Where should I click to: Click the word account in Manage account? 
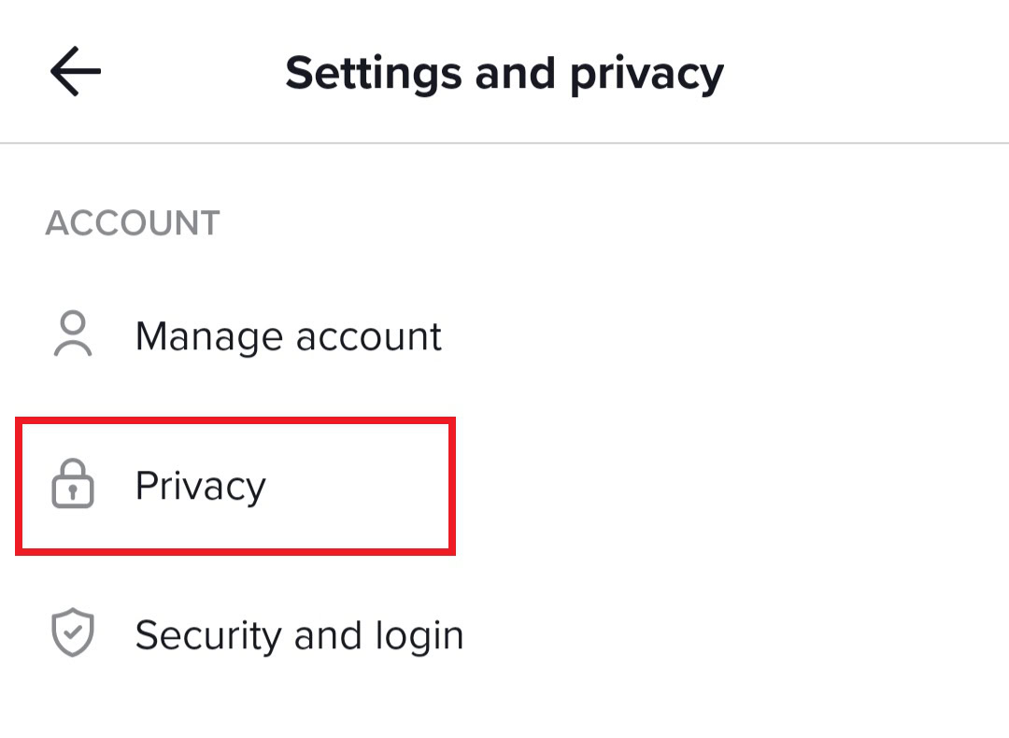365,337
